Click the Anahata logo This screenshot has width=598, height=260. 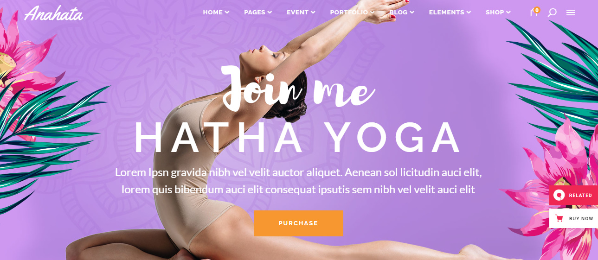(x=53, y=13)
